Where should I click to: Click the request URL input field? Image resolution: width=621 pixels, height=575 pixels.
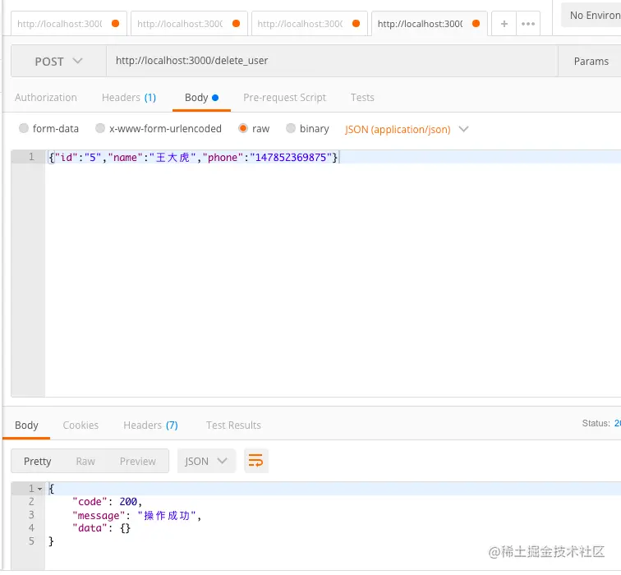(332, 61)
